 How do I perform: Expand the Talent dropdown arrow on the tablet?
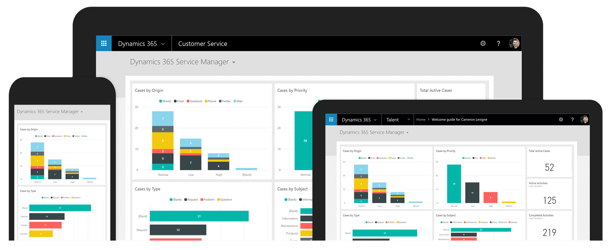click(x=409, y=119)
